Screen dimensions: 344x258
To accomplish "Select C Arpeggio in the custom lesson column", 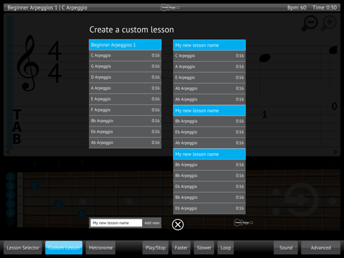I will pos(209,56).
